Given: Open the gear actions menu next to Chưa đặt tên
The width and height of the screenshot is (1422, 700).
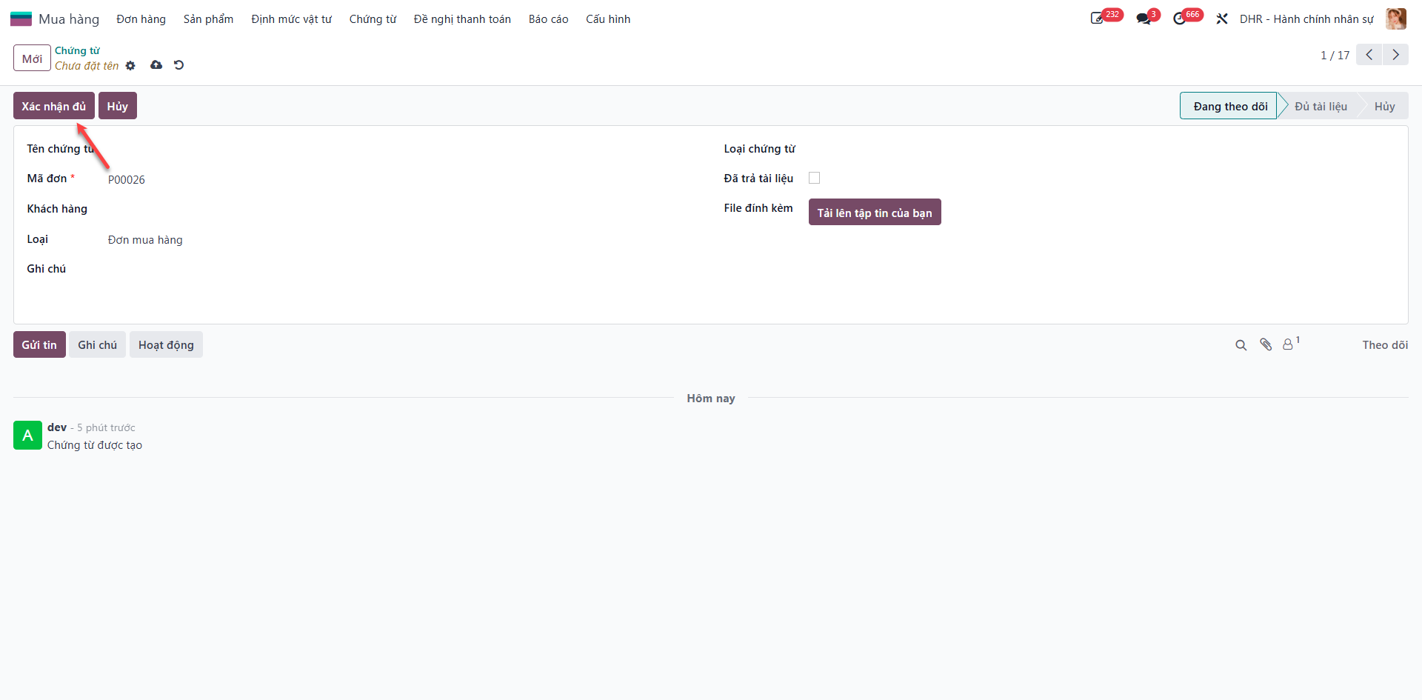Looking at the screenshot, I should click(130, 66).
